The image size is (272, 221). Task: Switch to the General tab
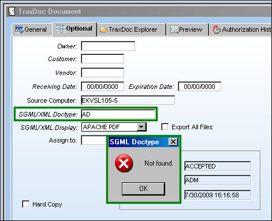(x=32, y=29)
